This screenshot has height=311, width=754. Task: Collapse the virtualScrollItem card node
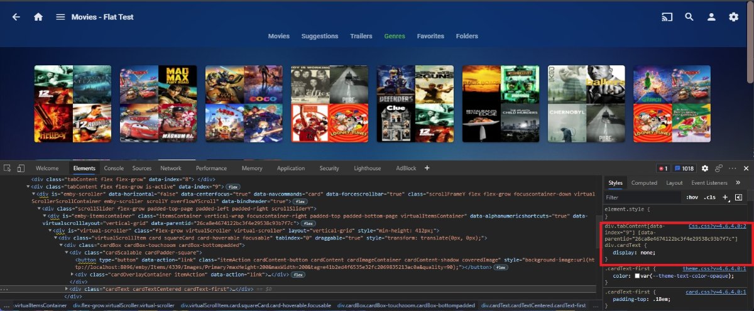[56, 238]
